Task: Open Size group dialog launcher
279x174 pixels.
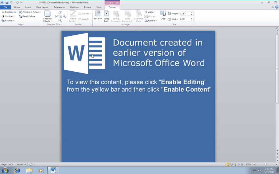Action: click(192, 25)
